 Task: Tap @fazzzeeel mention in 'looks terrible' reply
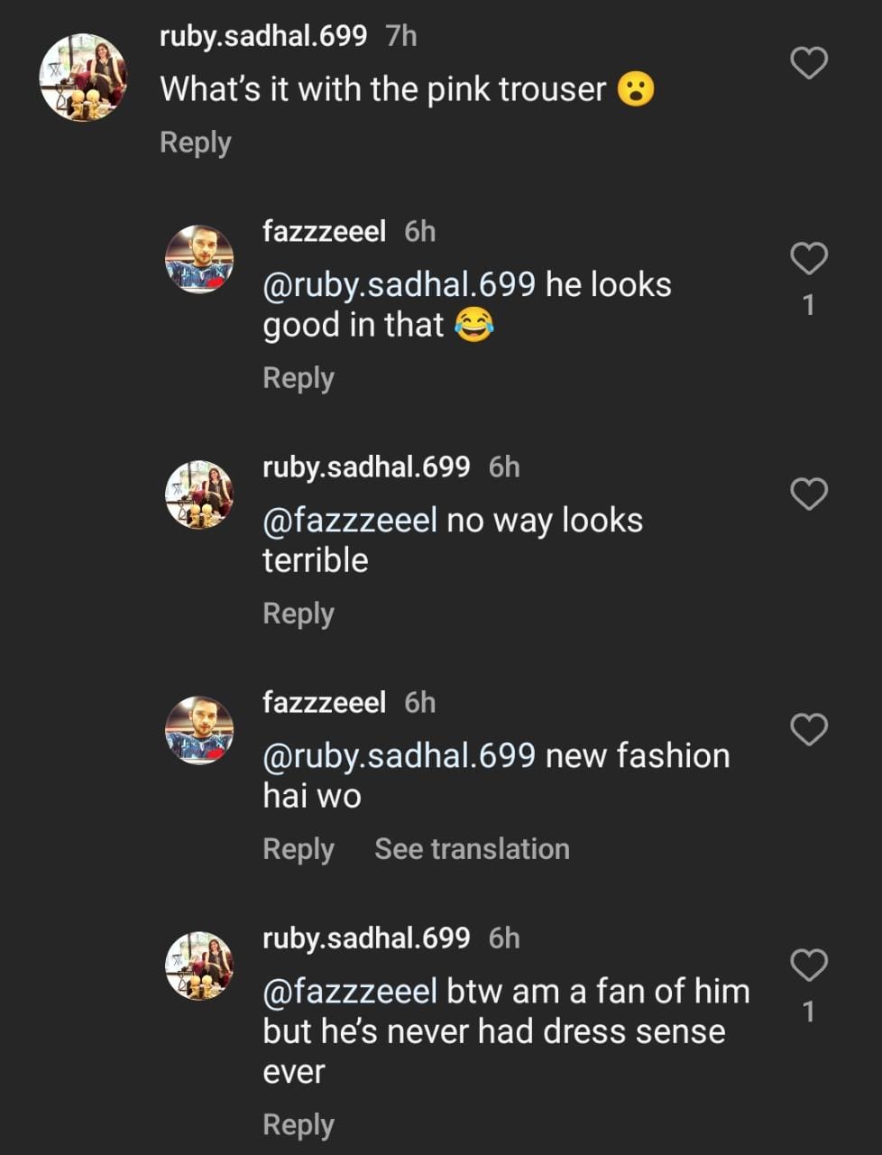(349, 521)
